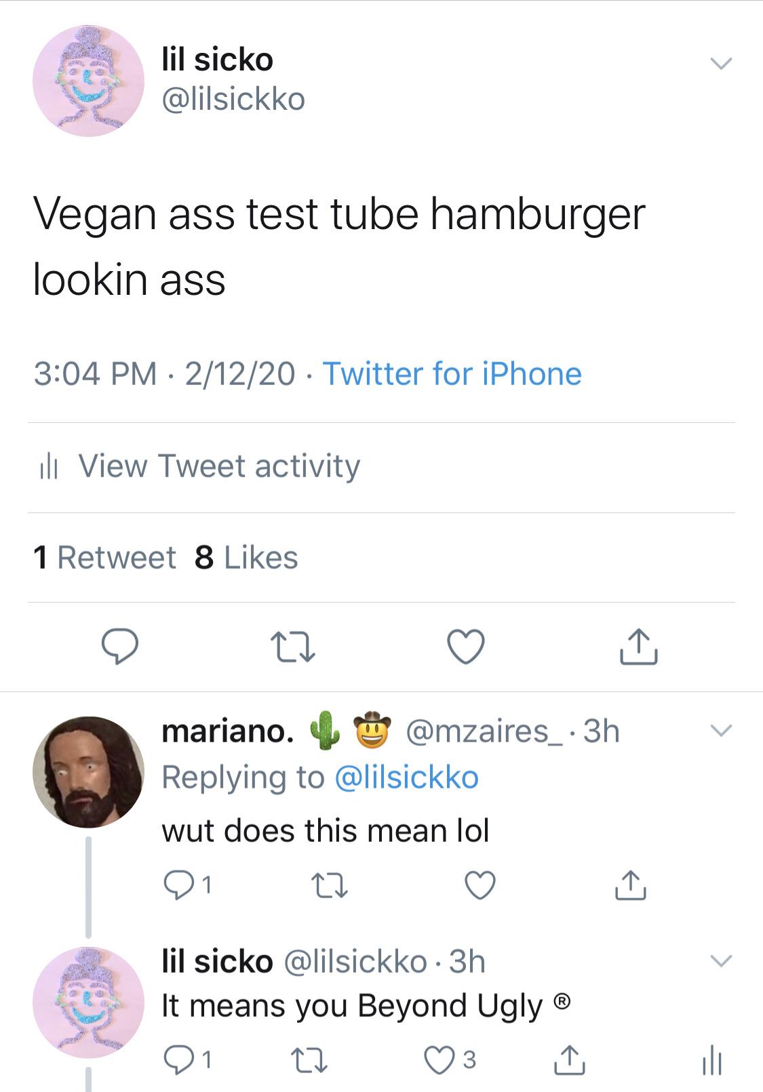Like the main tweet with heart icon
The width and height of the screenshot is (763, 1092).
click(467, 646)
